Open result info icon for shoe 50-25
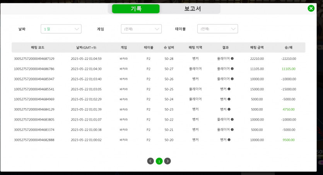 coord(229,89)
